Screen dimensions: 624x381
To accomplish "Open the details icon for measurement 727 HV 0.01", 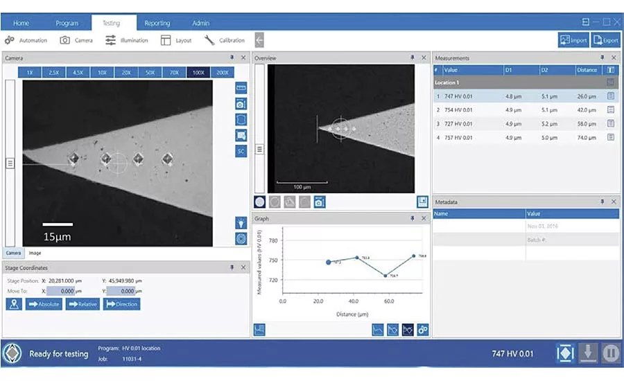I will 611,124.
